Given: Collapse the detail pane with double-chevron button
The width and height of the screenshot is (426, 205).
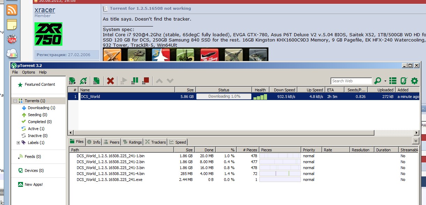Looking at the screenshot, I should [415, 141].
